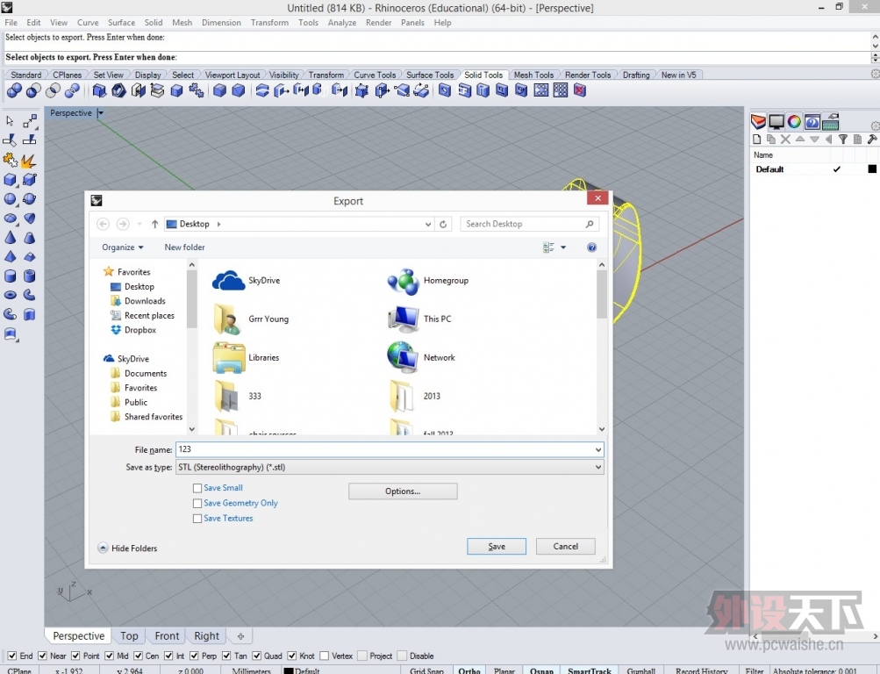Image resolution: width=880 pixels, height=674 pixels.
Task: Switch to the Right viewport tab
Action: tap(206, 636)
